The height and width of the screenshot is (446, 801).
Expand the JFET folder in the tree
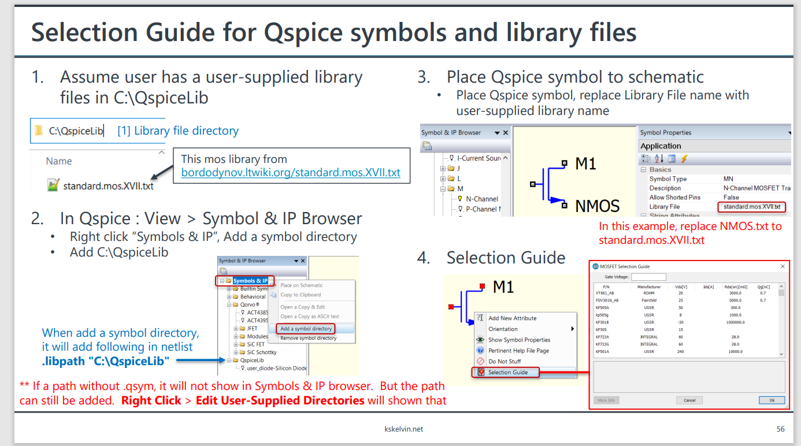point(236,329)
